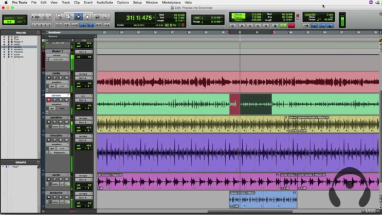Open Nudge value dropdown
Image resolution: width=382 pixels, height=215 pixels.
[x=222, y=21]
